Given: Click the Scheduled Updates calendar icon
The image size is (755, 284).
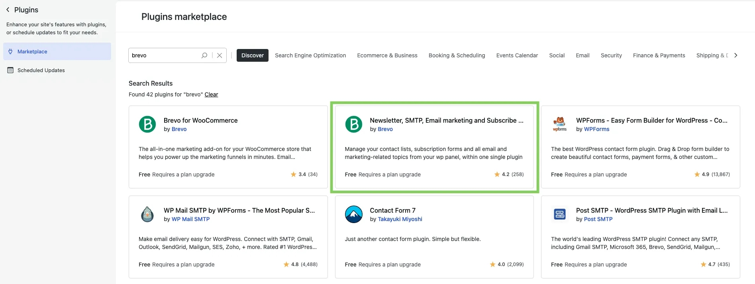Looking at the screenshot, I should pos(10,70).
